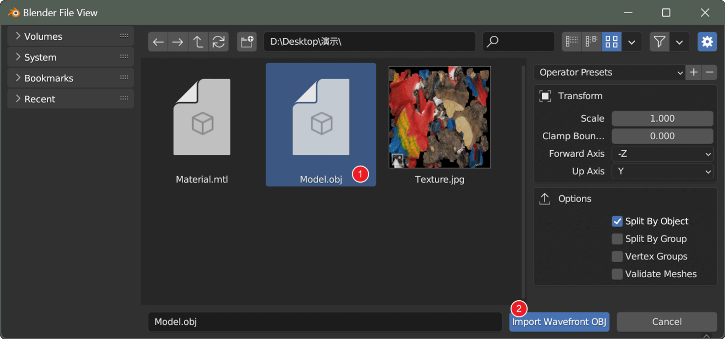This screenshot has height=339, width=725.
Task: Change the Up Axis selection
Action: (x=662, y=171)
